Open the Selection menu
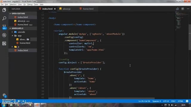The width and height of the screenshot is (191, 107). 13,4
